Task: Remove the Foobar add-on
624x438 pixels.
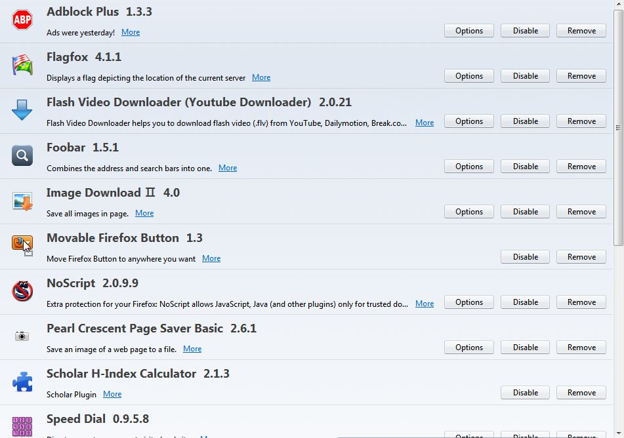Action: [581, 167]
